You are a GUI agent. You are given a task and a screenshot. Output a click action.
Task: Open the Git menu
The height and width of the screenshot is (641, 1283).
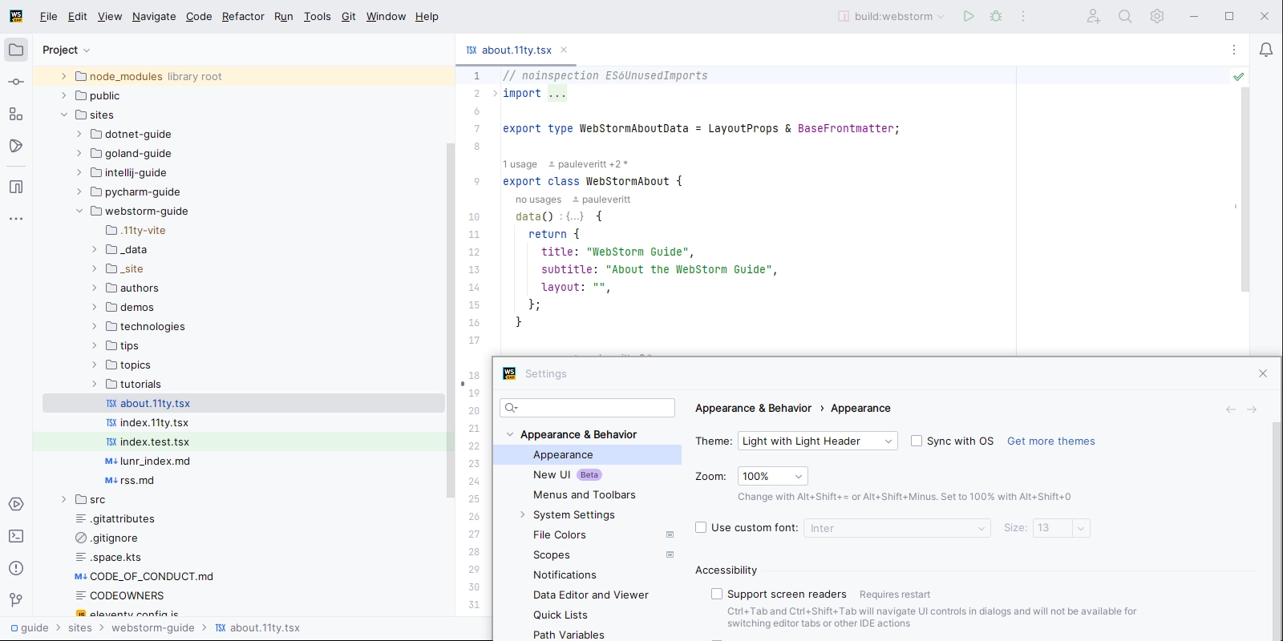click(348, 16)
